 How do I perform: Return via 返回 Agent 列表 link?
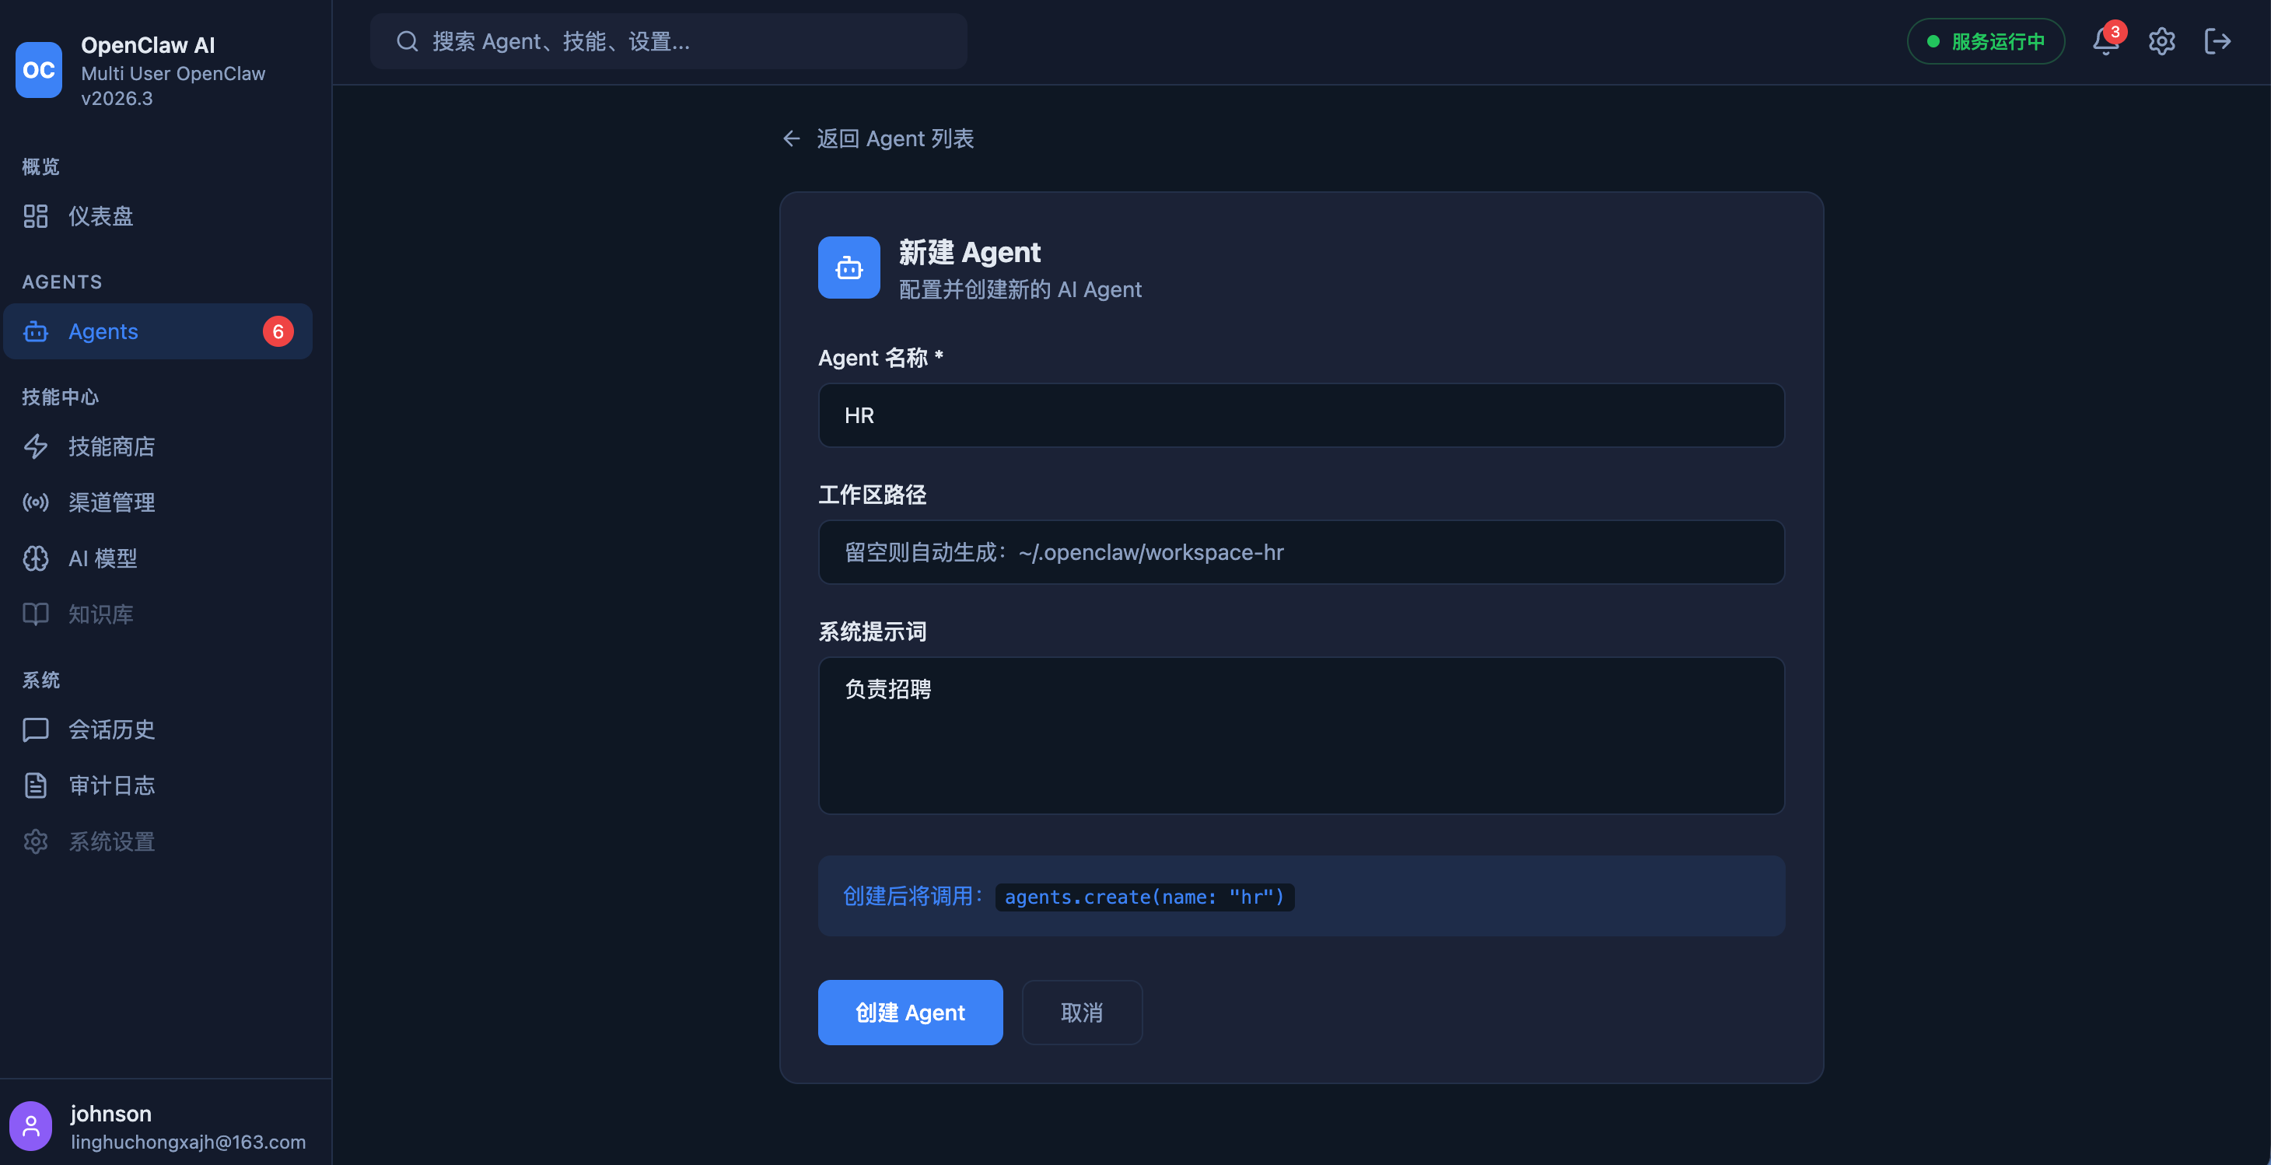click(x=878, y=138)
